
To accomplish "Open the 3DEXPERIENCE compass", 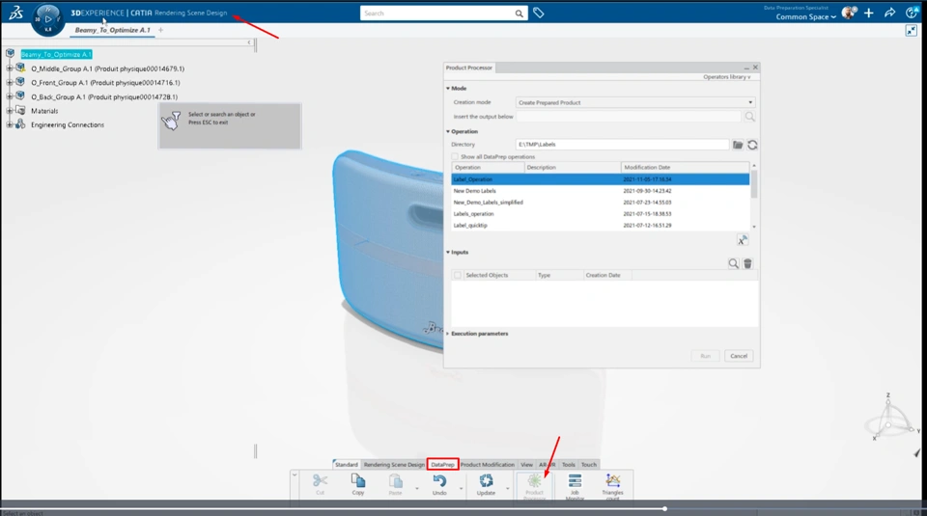I will click(x=46, y=18).
